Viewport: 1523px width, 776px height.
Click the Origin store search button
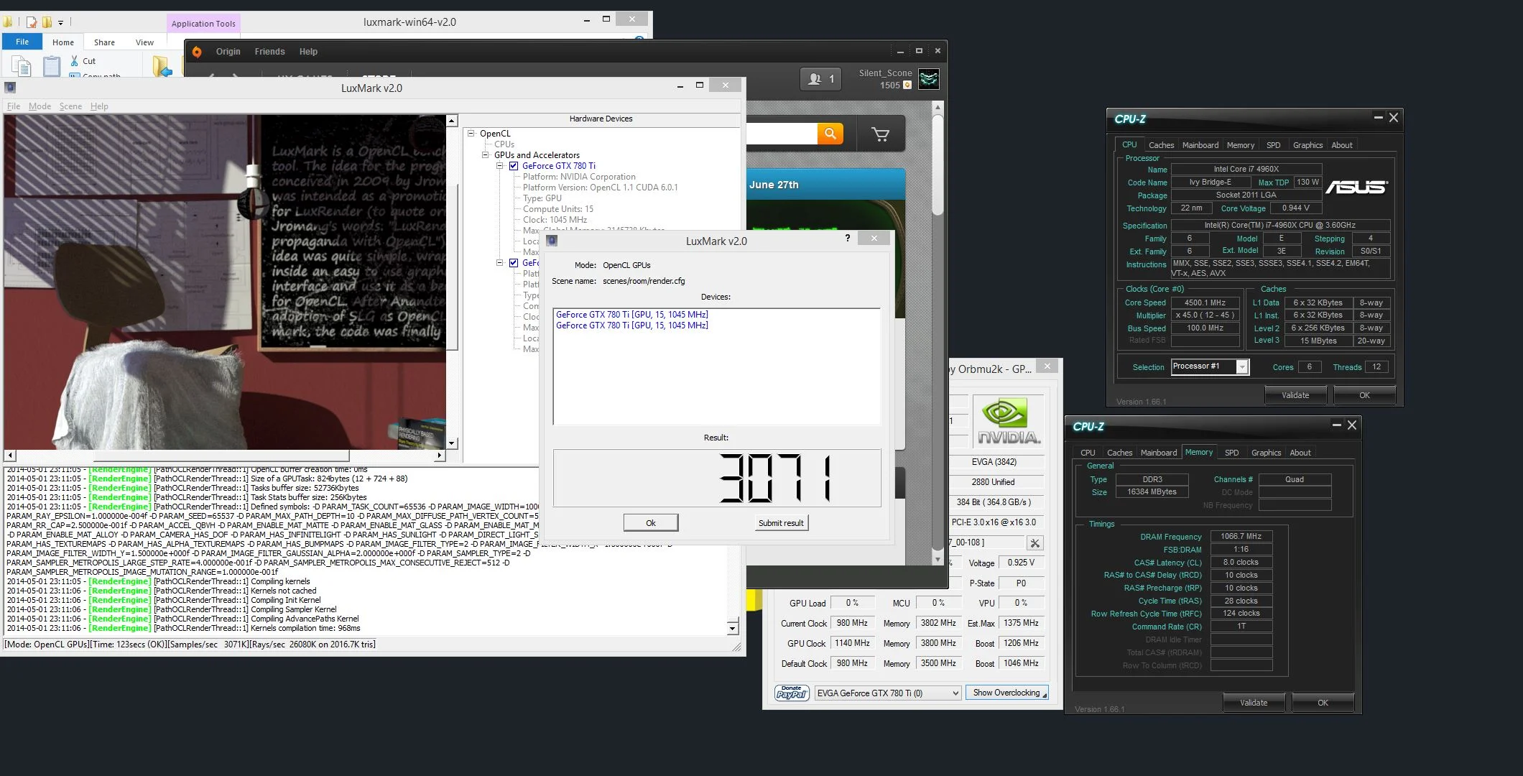pyautogui.click(x=830, y=134)
